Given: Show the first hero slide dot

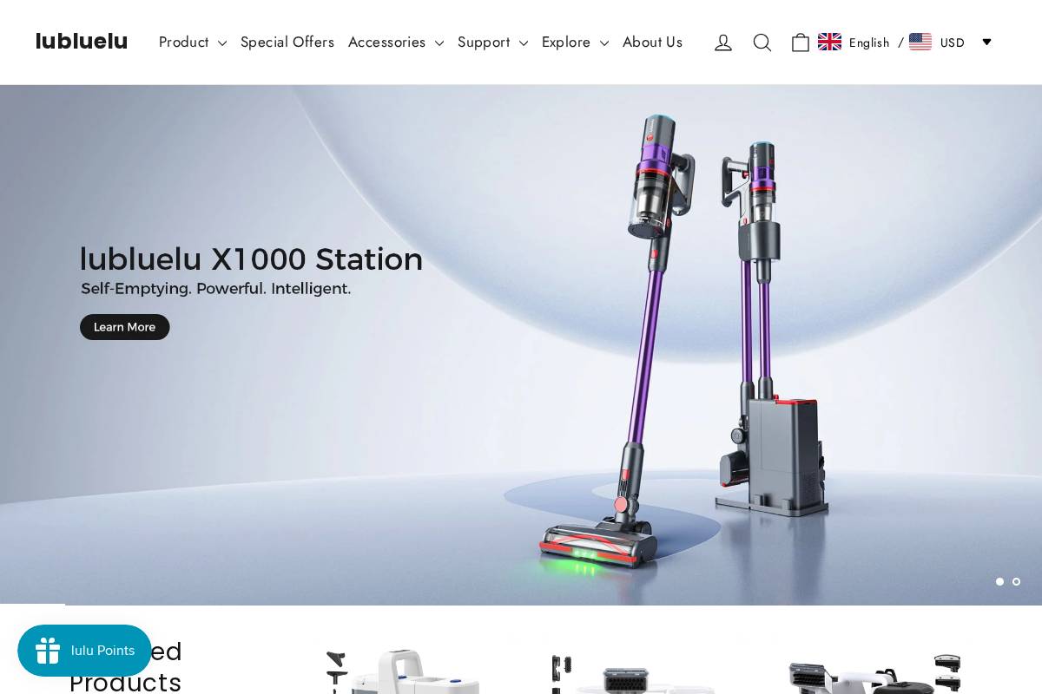Looking at the screenshot, I should tap(999, 581).
